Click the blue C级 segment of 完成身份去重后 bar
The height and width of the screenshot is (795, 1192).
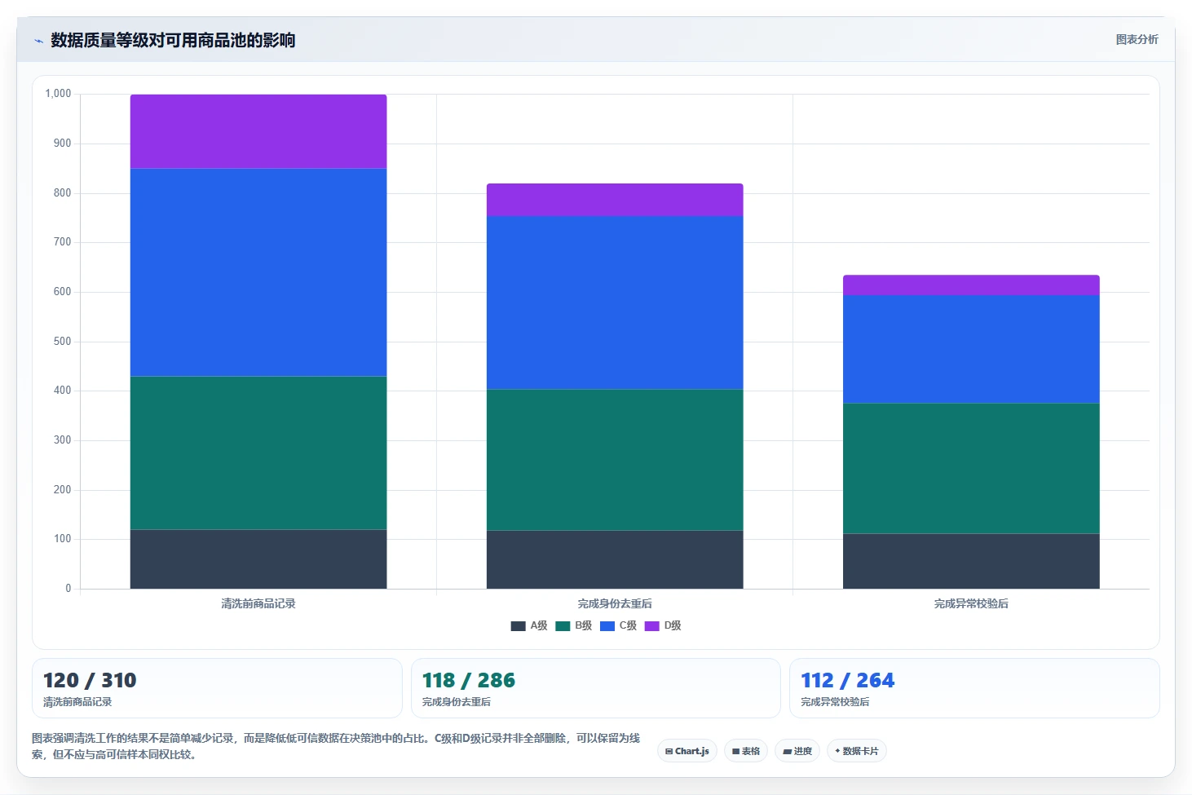pyautogui.click(x=615, y=303)
